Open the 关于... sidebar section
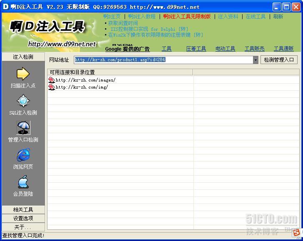The image size is (303, 241). coord(23,227)
